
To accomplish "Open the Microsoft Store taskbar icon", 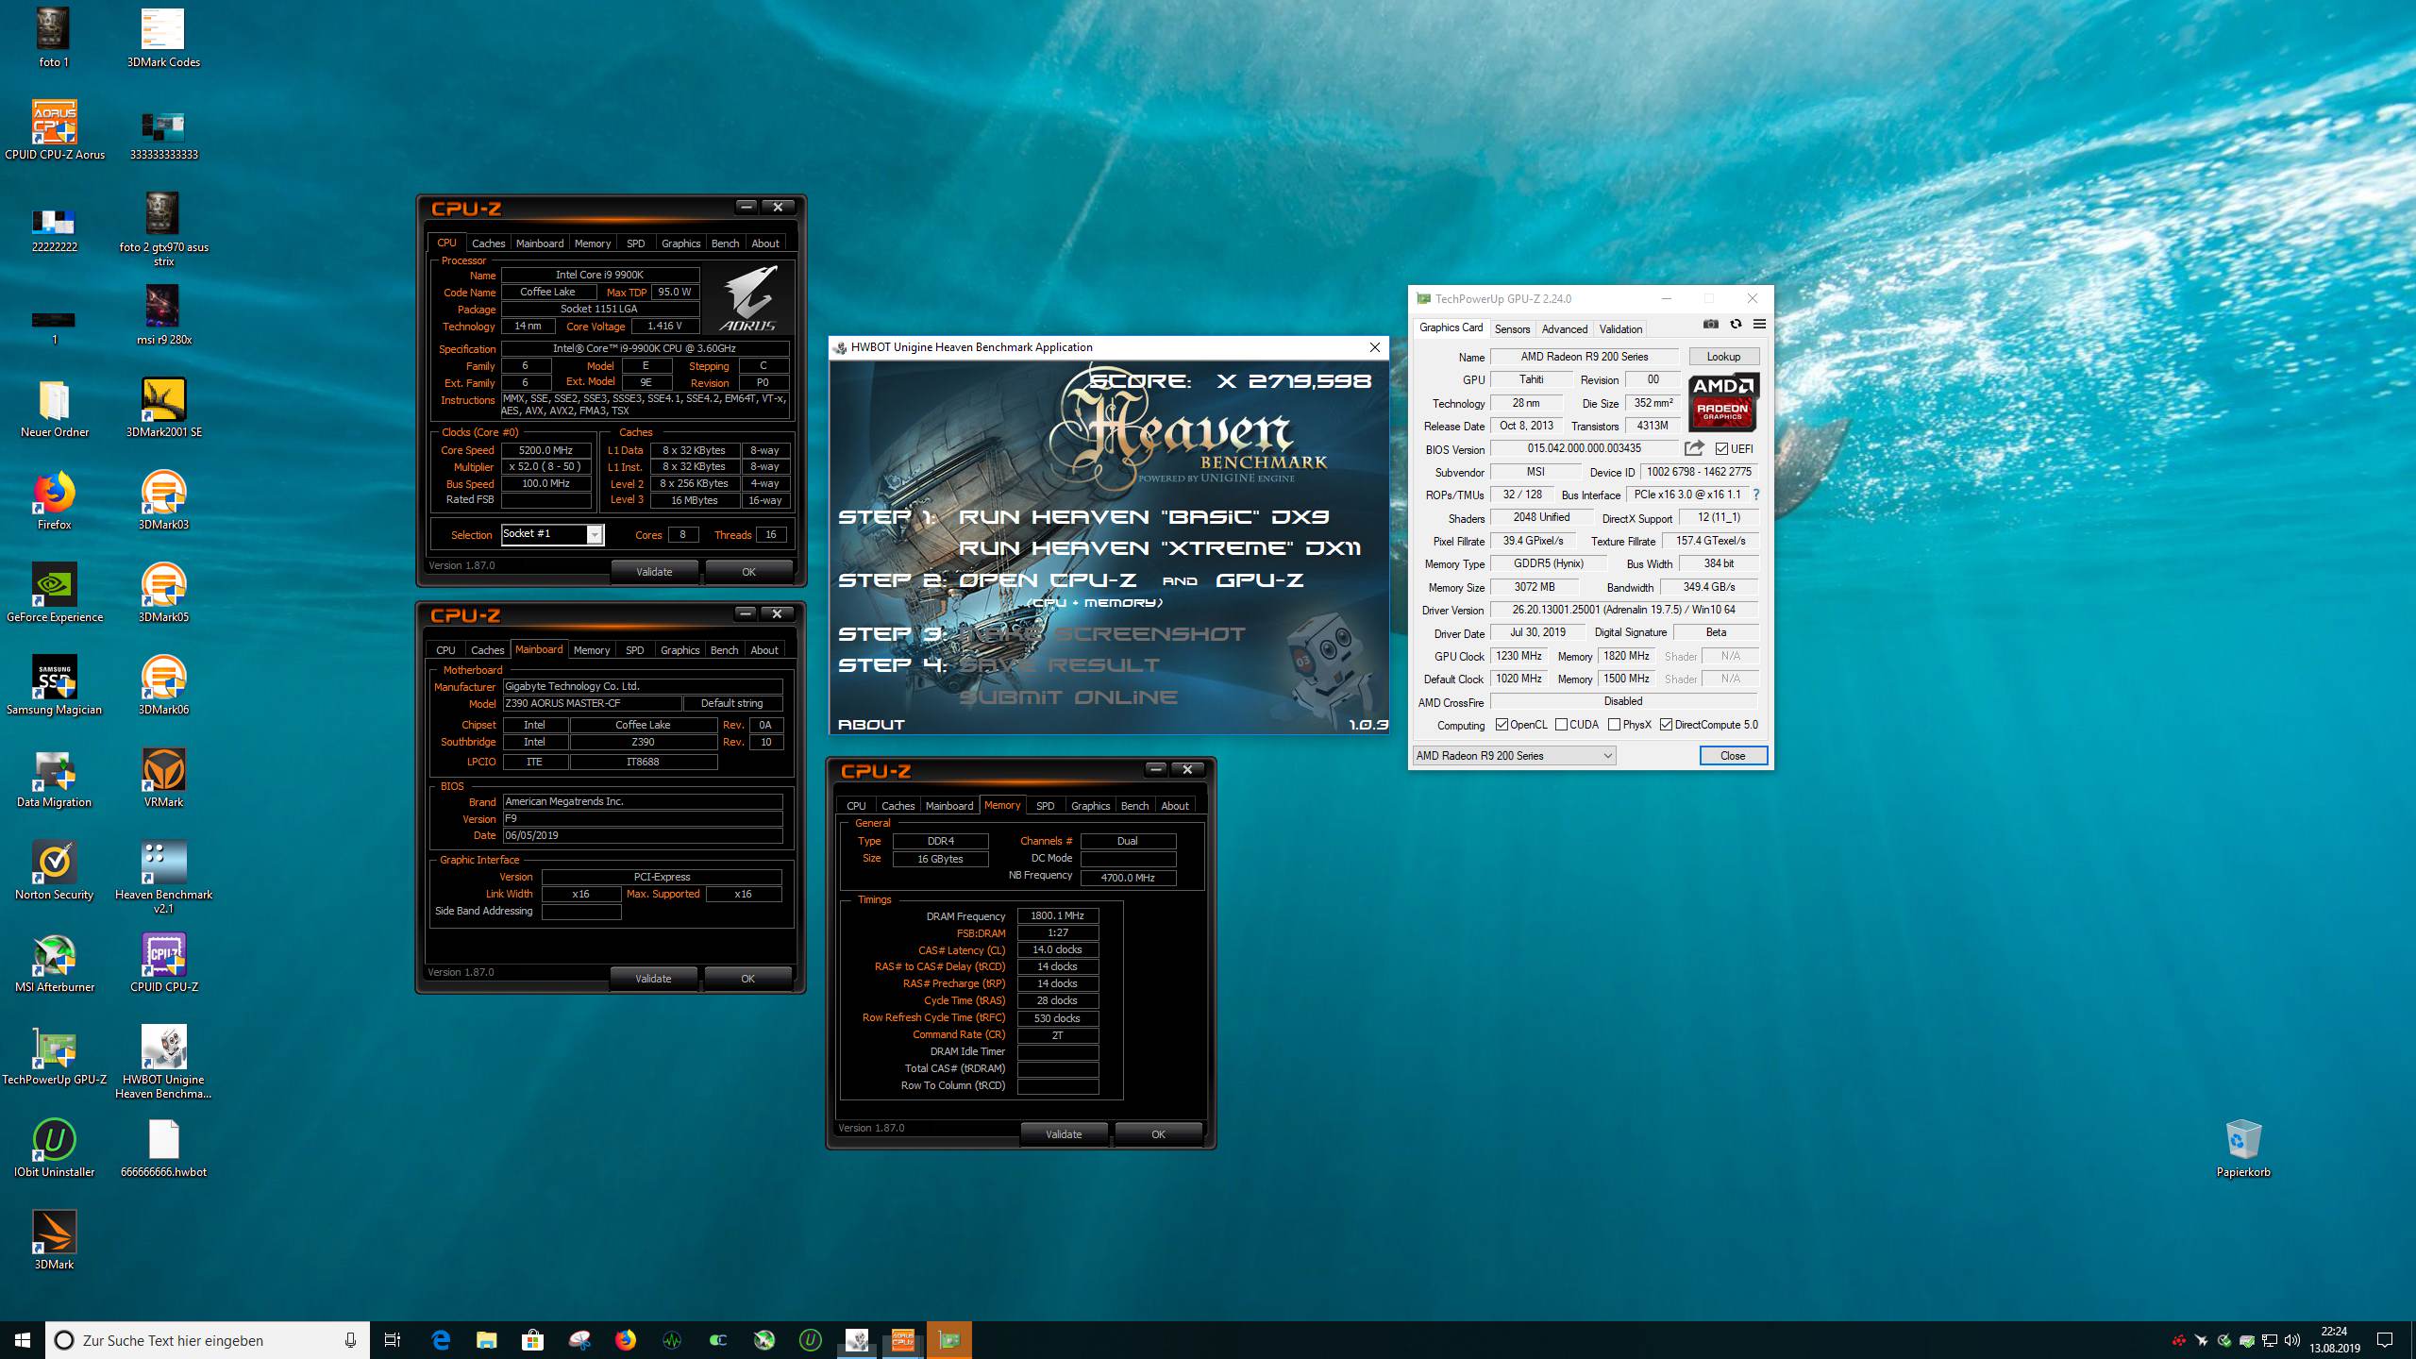I will (x=532, y=1340).
